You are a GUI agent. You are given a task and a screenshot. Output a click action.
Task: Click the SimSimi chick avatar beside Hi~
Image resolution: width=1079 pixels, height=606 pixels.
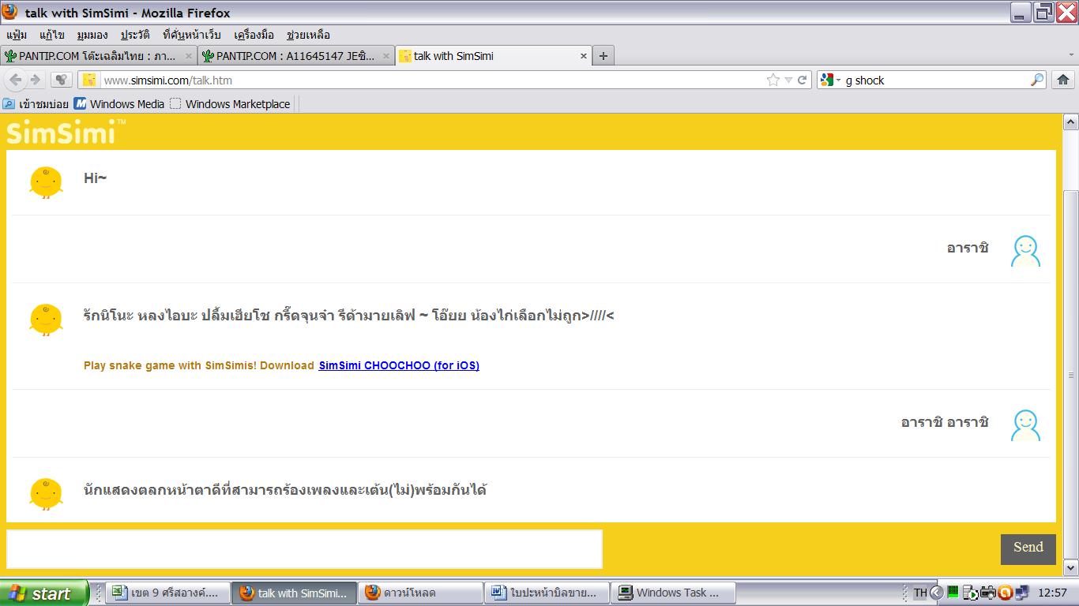(x=46, y=182)
